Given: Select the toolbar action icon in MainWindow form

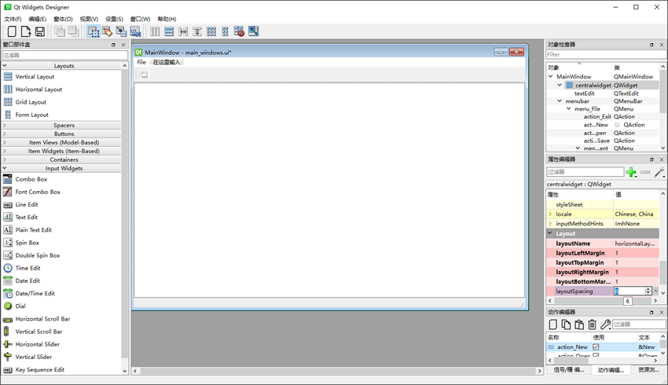Looking at the screenshot, I should click(x=145, y=75).
